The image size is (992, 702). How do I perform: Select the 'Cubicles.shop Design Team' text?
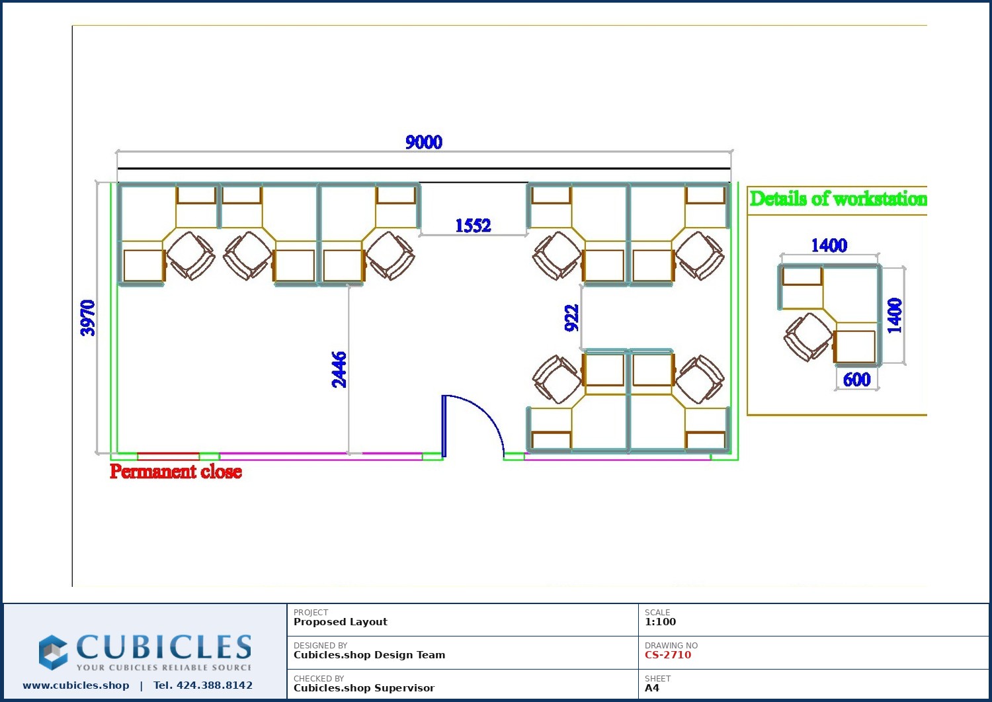(x=369, y=655)
